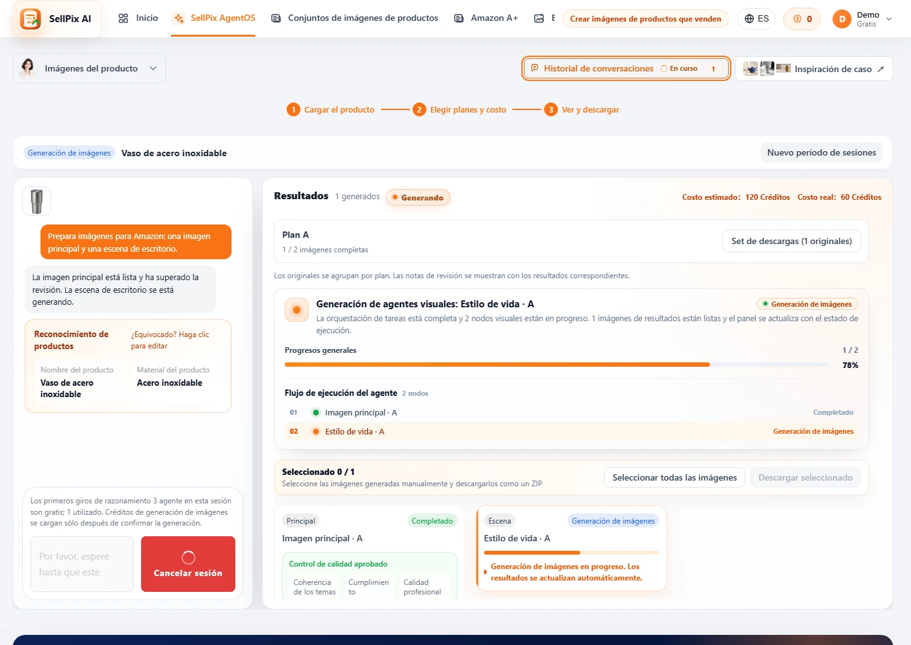Open Historial de conversaciones
This screenshot has width=911, height=645.
(626, 68)
